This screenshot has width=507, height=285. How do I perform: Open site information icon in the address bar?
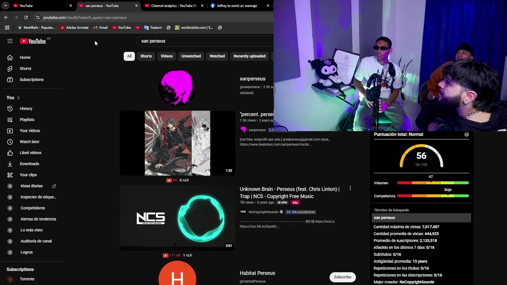click(38, 17)
